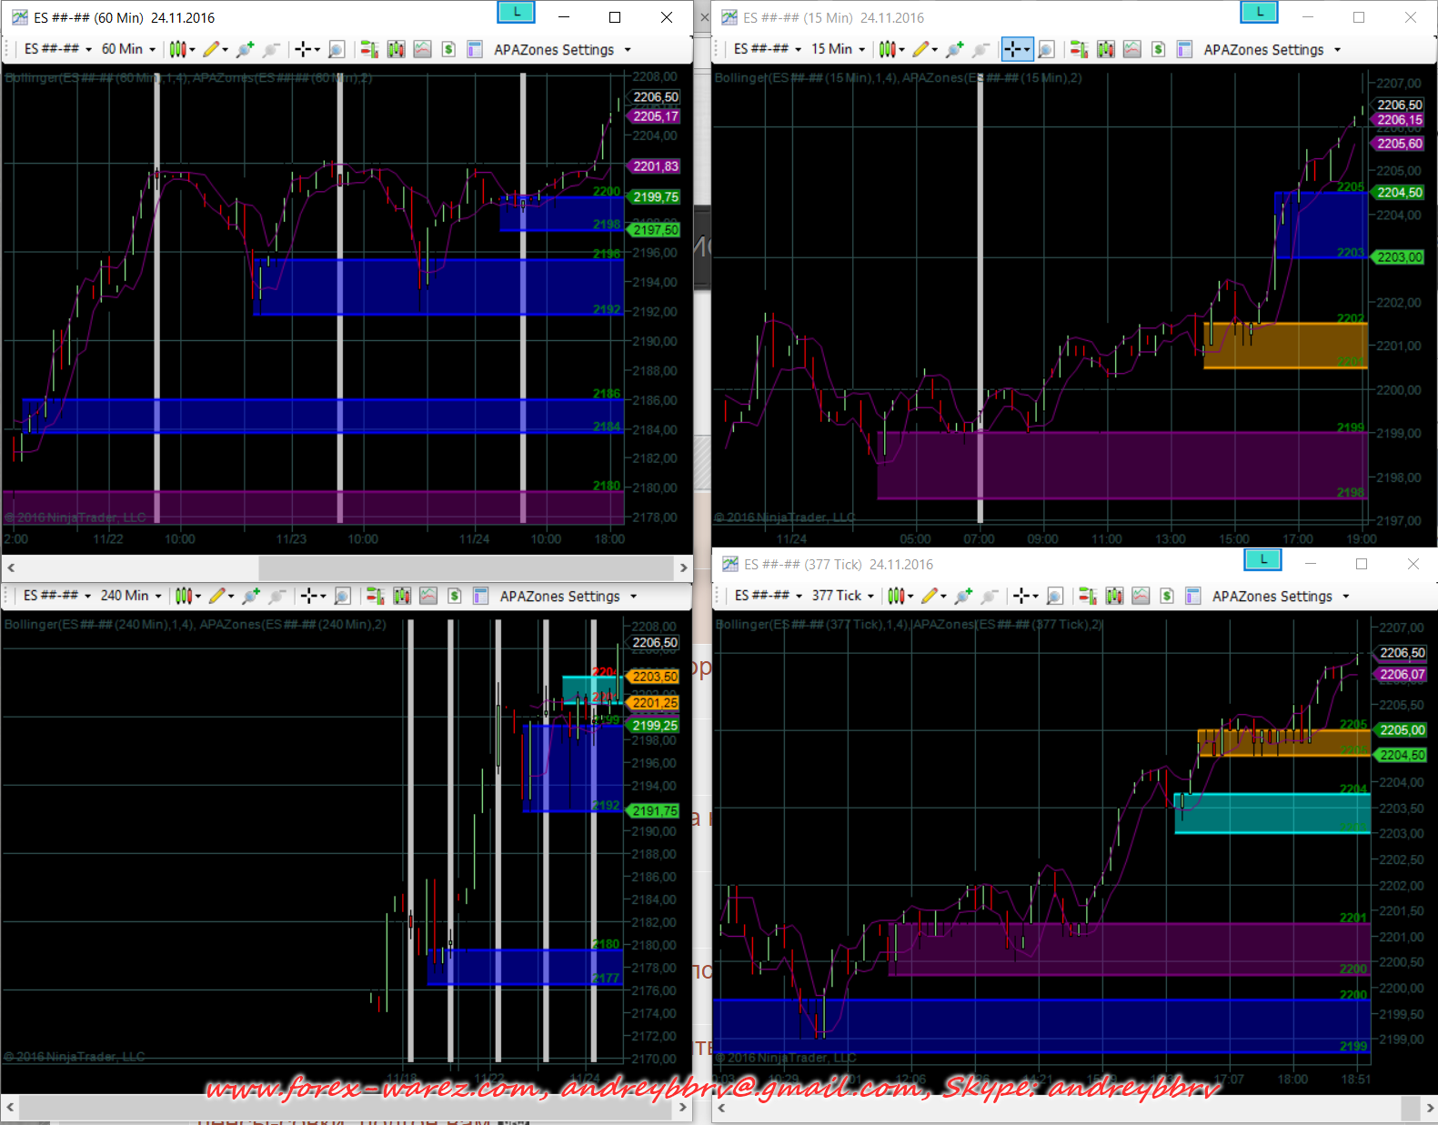Toggle crosshair cursor in 15 Min chart

[x=1012, y=49]
